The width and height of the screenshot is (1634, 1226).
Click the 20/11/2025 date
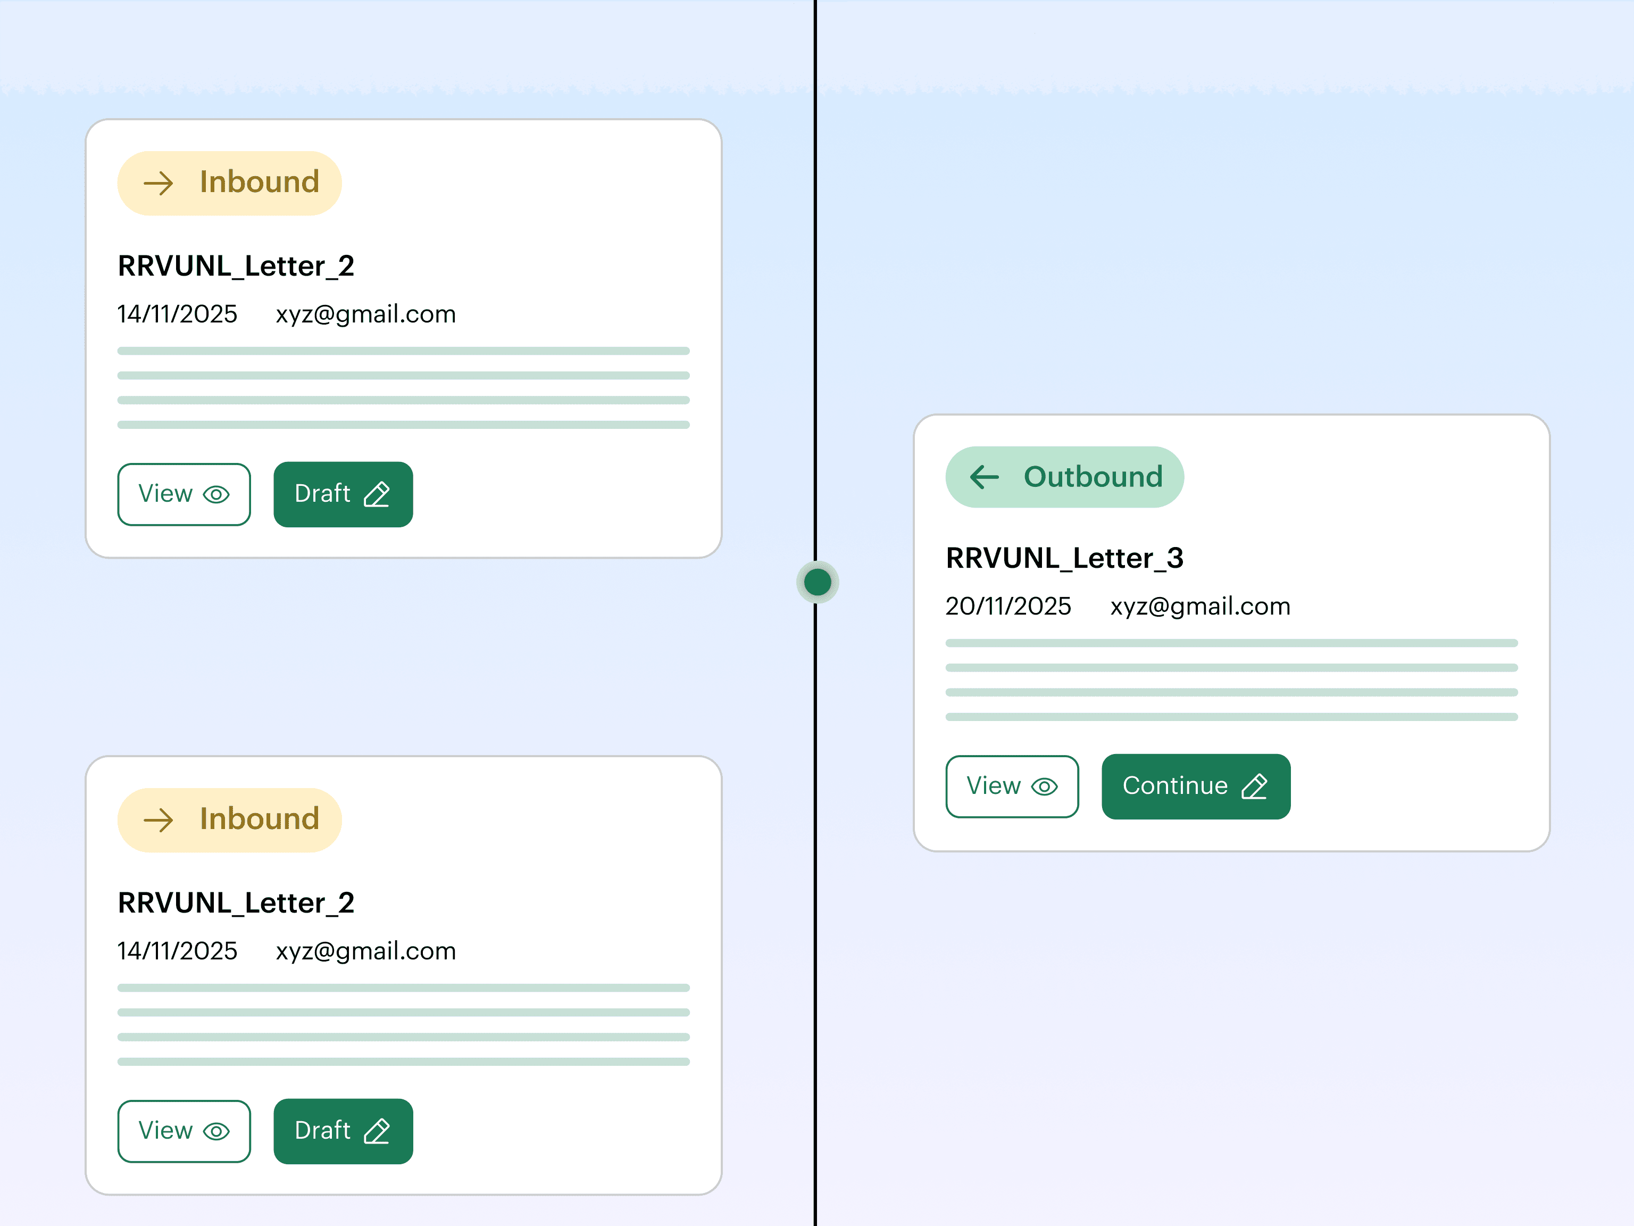1007,606
